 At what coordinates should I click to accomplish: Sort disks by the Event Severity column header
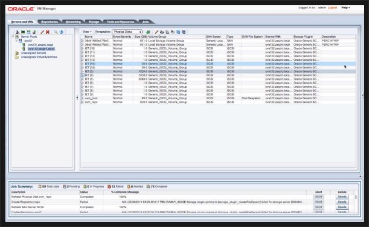(123, 37)
